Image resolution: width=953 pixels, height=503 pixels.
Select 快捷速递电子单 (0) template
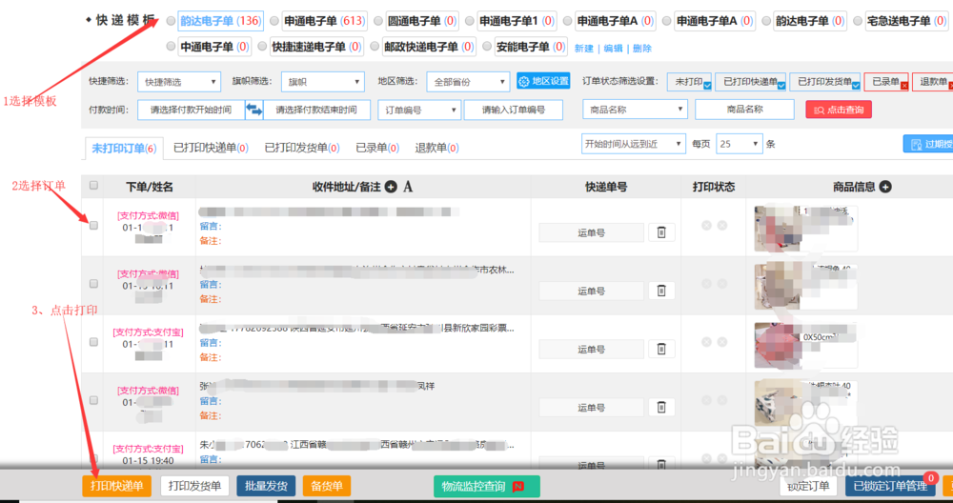click(x=262, y=47)
